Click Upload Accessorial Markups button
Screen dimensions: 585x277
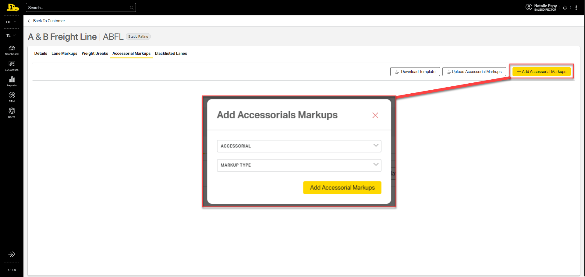[x=474, y=72]
